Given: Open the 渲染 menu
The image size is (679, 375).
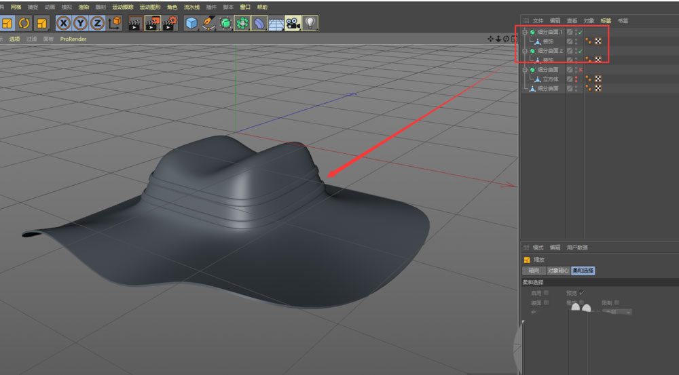Looking at the screenshot, I should [x=84, y=7].
